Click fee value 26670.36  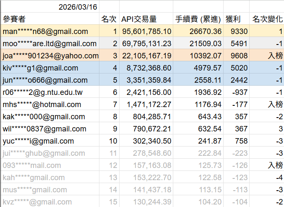(x=206, y=31)
